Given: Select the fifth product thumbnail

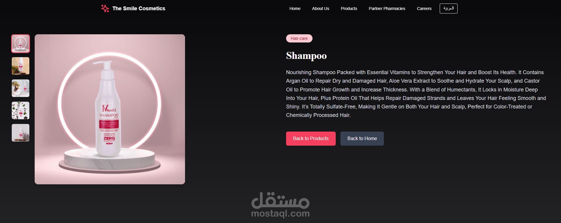Looking at the screenshot, I should click(x=21, y=133).
